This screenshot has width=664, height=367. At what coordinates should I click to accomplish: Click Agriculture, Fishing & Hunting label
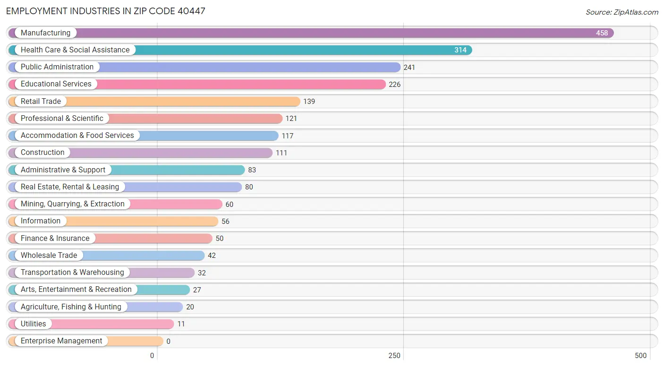point(71,307)
